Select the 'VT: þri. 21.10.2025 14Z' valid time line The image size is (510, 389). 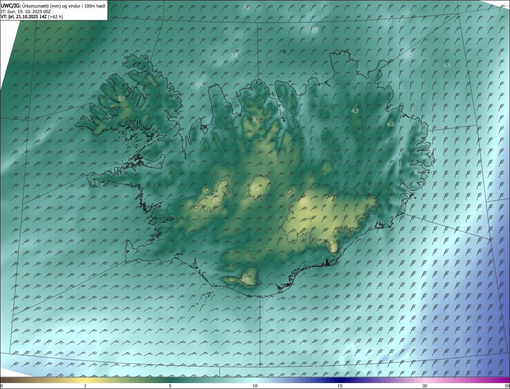pos(32,17)
